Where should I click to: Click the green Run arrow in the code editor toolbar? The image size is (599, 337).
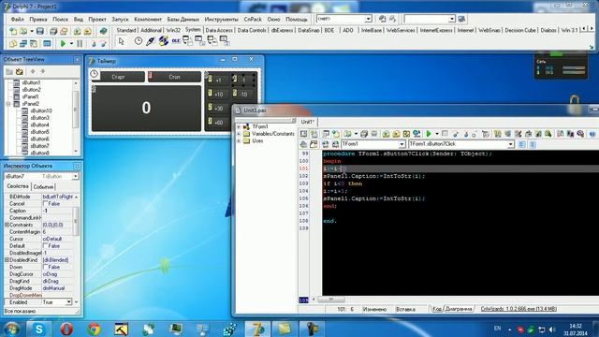coord(429,133)
